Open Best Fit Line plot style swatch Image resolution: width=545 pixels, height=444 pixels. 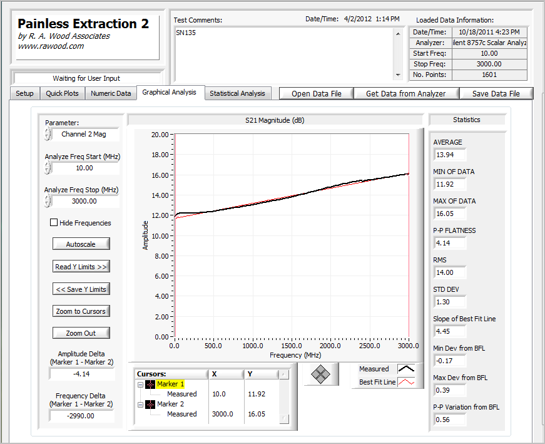pyautogui.click(x=406, y=382)
